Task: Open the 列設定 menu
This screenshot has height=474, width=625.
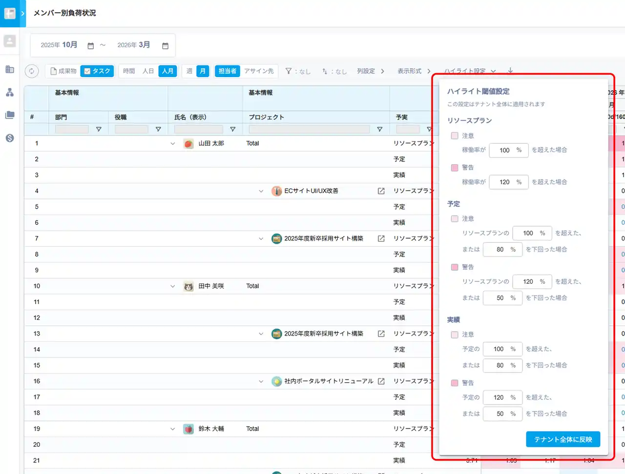Action: coord(370,71)
